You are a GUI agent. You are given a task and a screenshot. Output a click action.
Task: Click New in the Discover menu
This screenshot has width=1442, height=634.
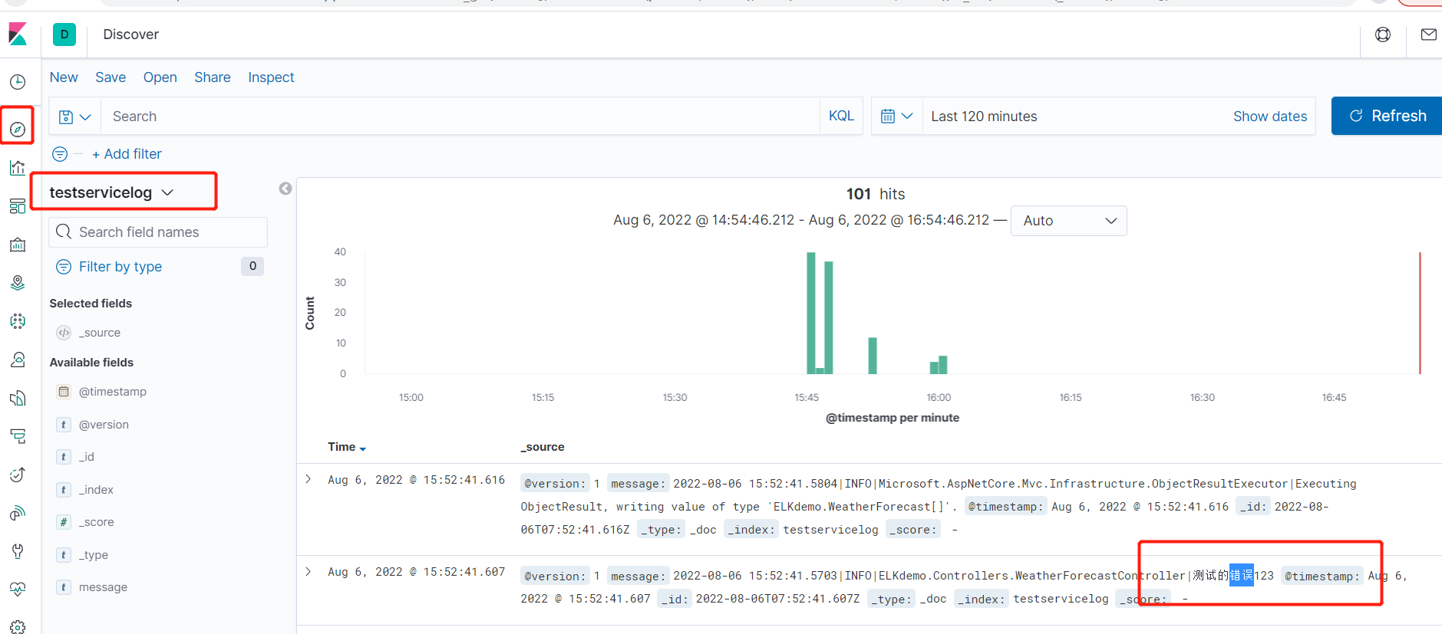pos(64,77)
